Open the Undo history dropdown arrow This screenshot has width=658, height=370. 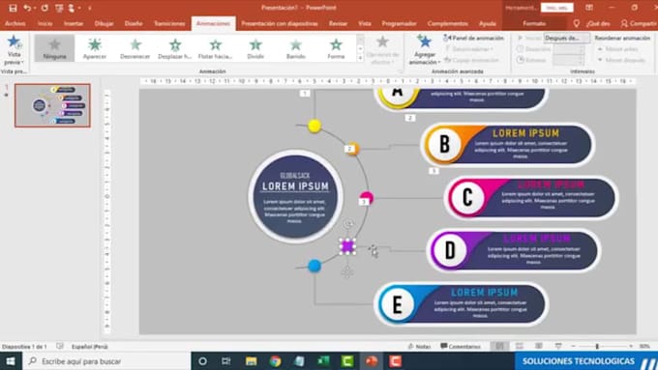(x=35, y=8)
